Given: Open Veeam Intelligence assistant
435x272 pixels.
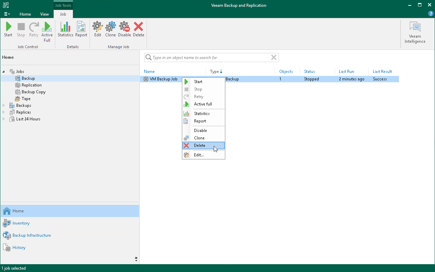Looking at the screenshot, I should click(415, 33).
